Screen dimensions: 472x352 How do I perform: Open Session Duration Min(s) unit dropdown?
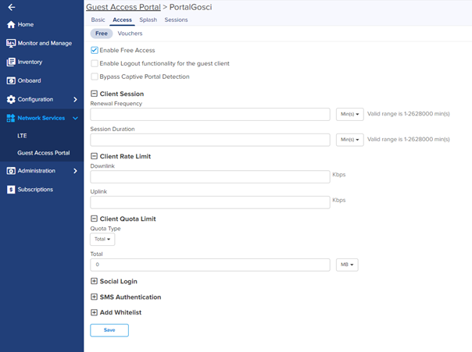pos(350,140)
